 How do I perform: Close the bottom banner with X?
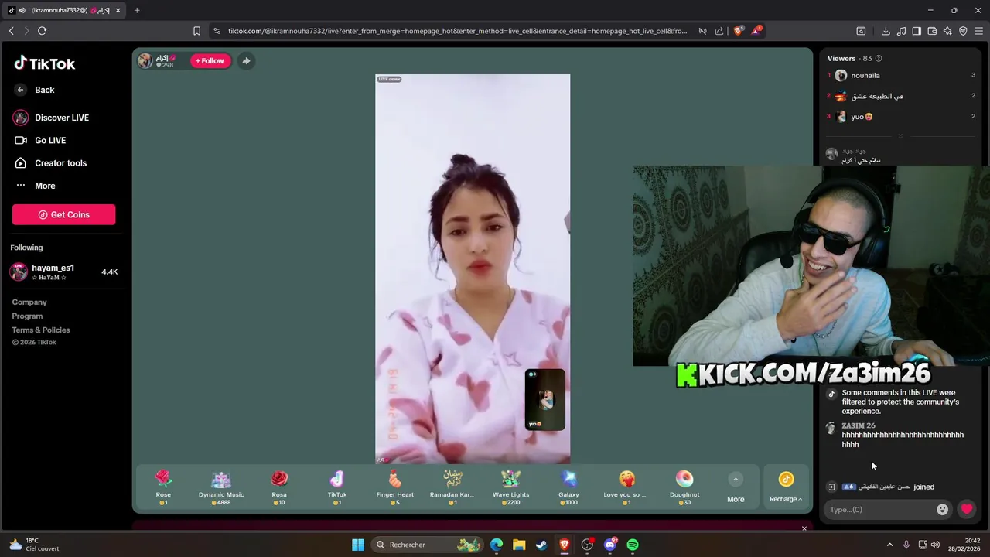point(804,528)
